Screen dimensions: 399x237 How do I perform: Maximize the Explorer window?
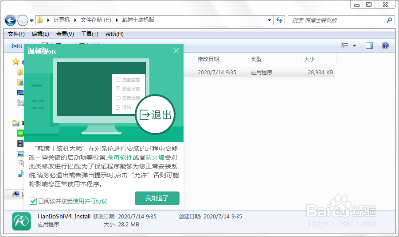(369, 4)
